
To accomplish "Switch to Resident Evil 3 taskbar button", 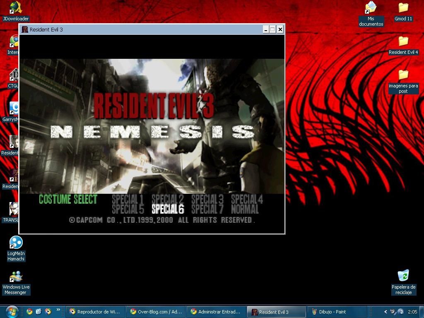I will (277, 312).
